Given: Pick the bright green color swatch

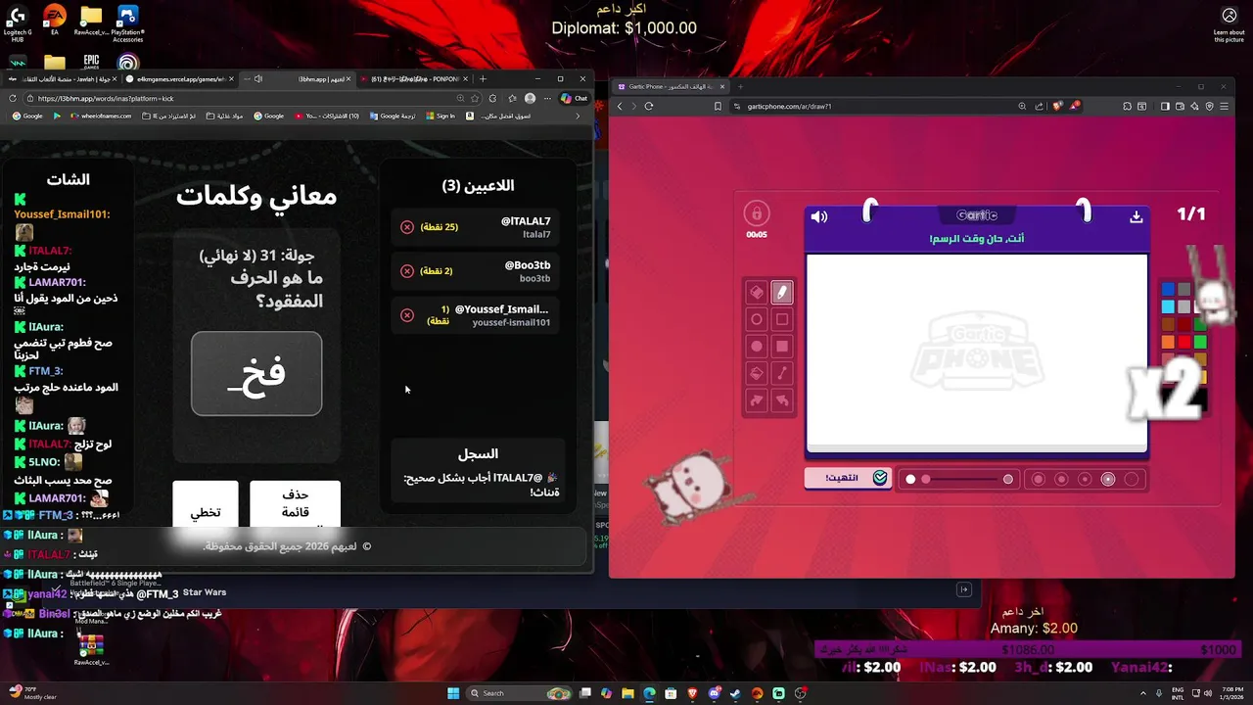Looking at the screenshot, I should coord(1200,342).
